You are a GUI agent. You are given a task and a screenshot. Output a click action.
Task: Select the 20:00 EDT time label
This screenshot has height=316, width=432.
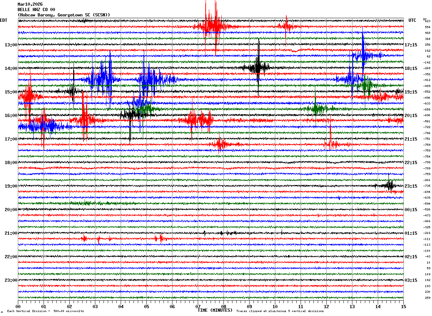(x=11, y=210)
